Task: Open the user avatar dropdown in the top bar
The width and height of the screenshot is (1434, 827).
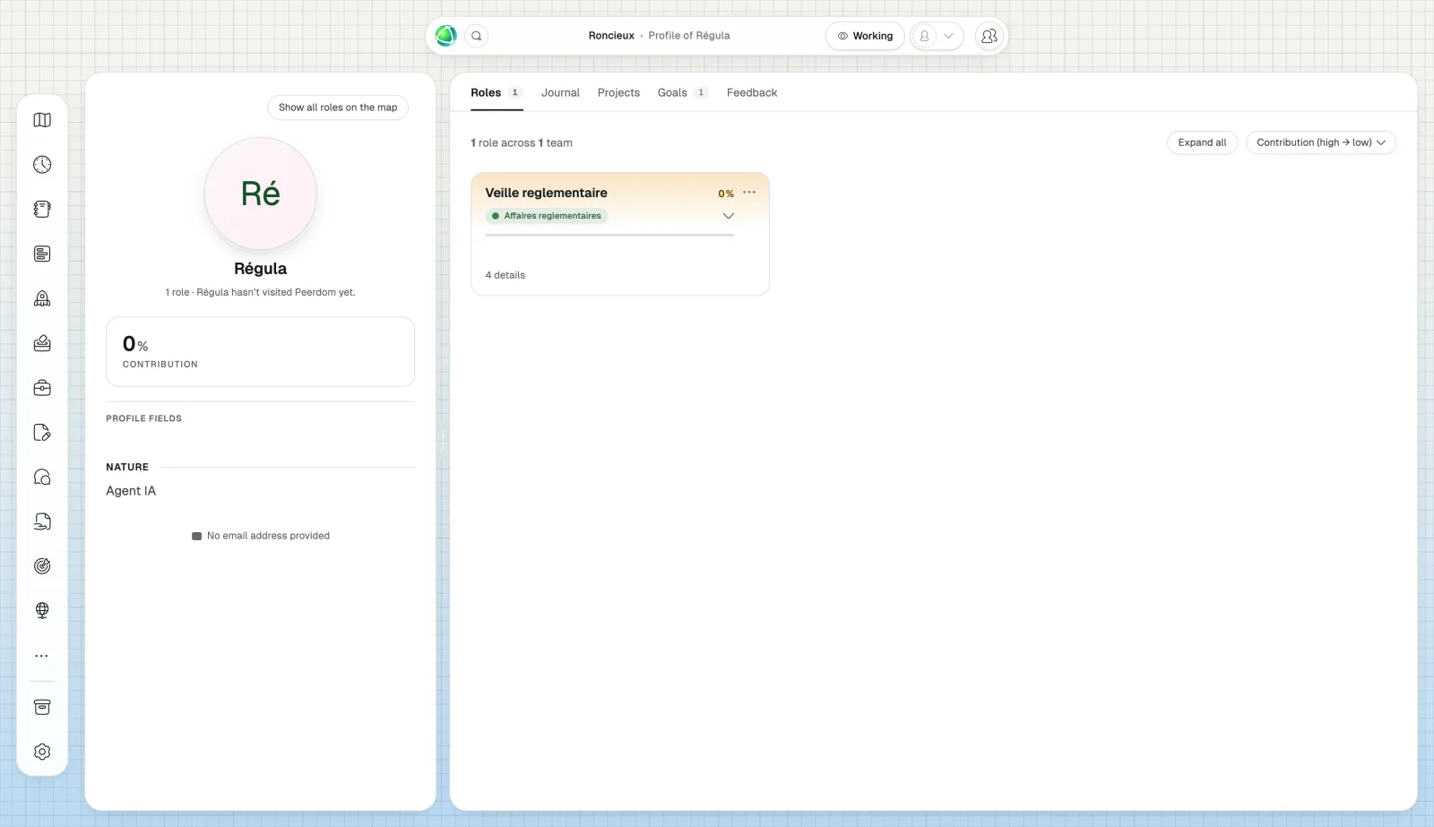Action: pos(937,36)
